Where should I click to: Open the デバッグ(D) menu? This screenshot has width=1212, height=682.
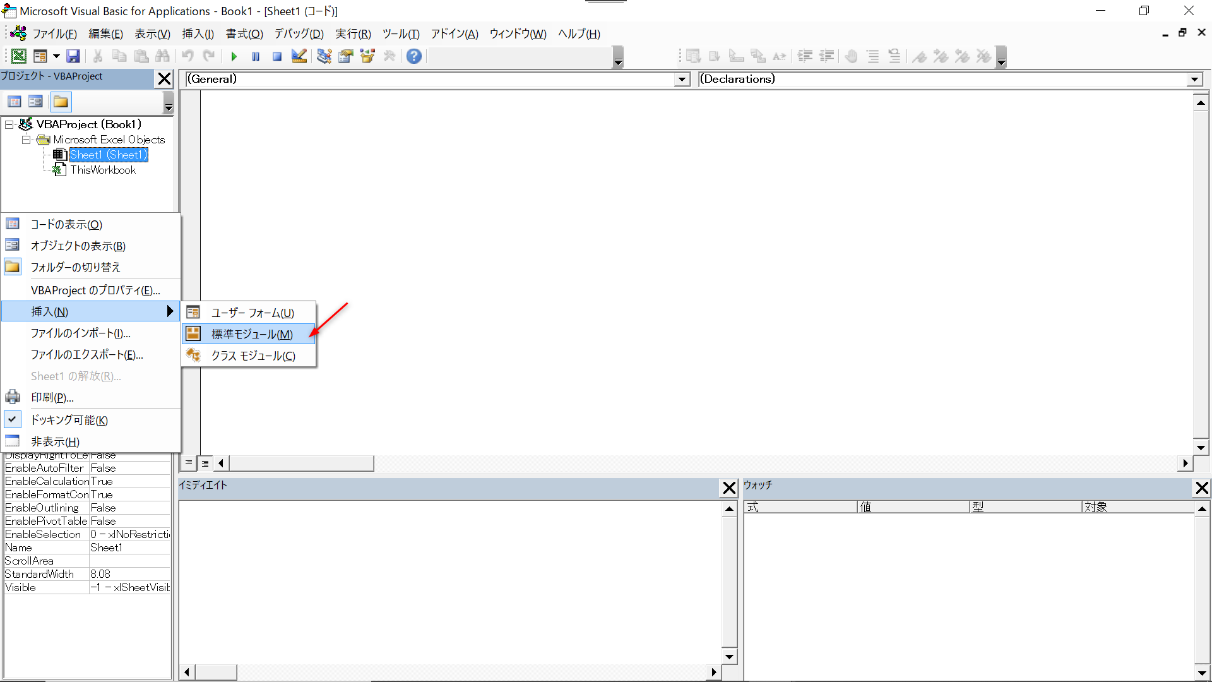299,34
